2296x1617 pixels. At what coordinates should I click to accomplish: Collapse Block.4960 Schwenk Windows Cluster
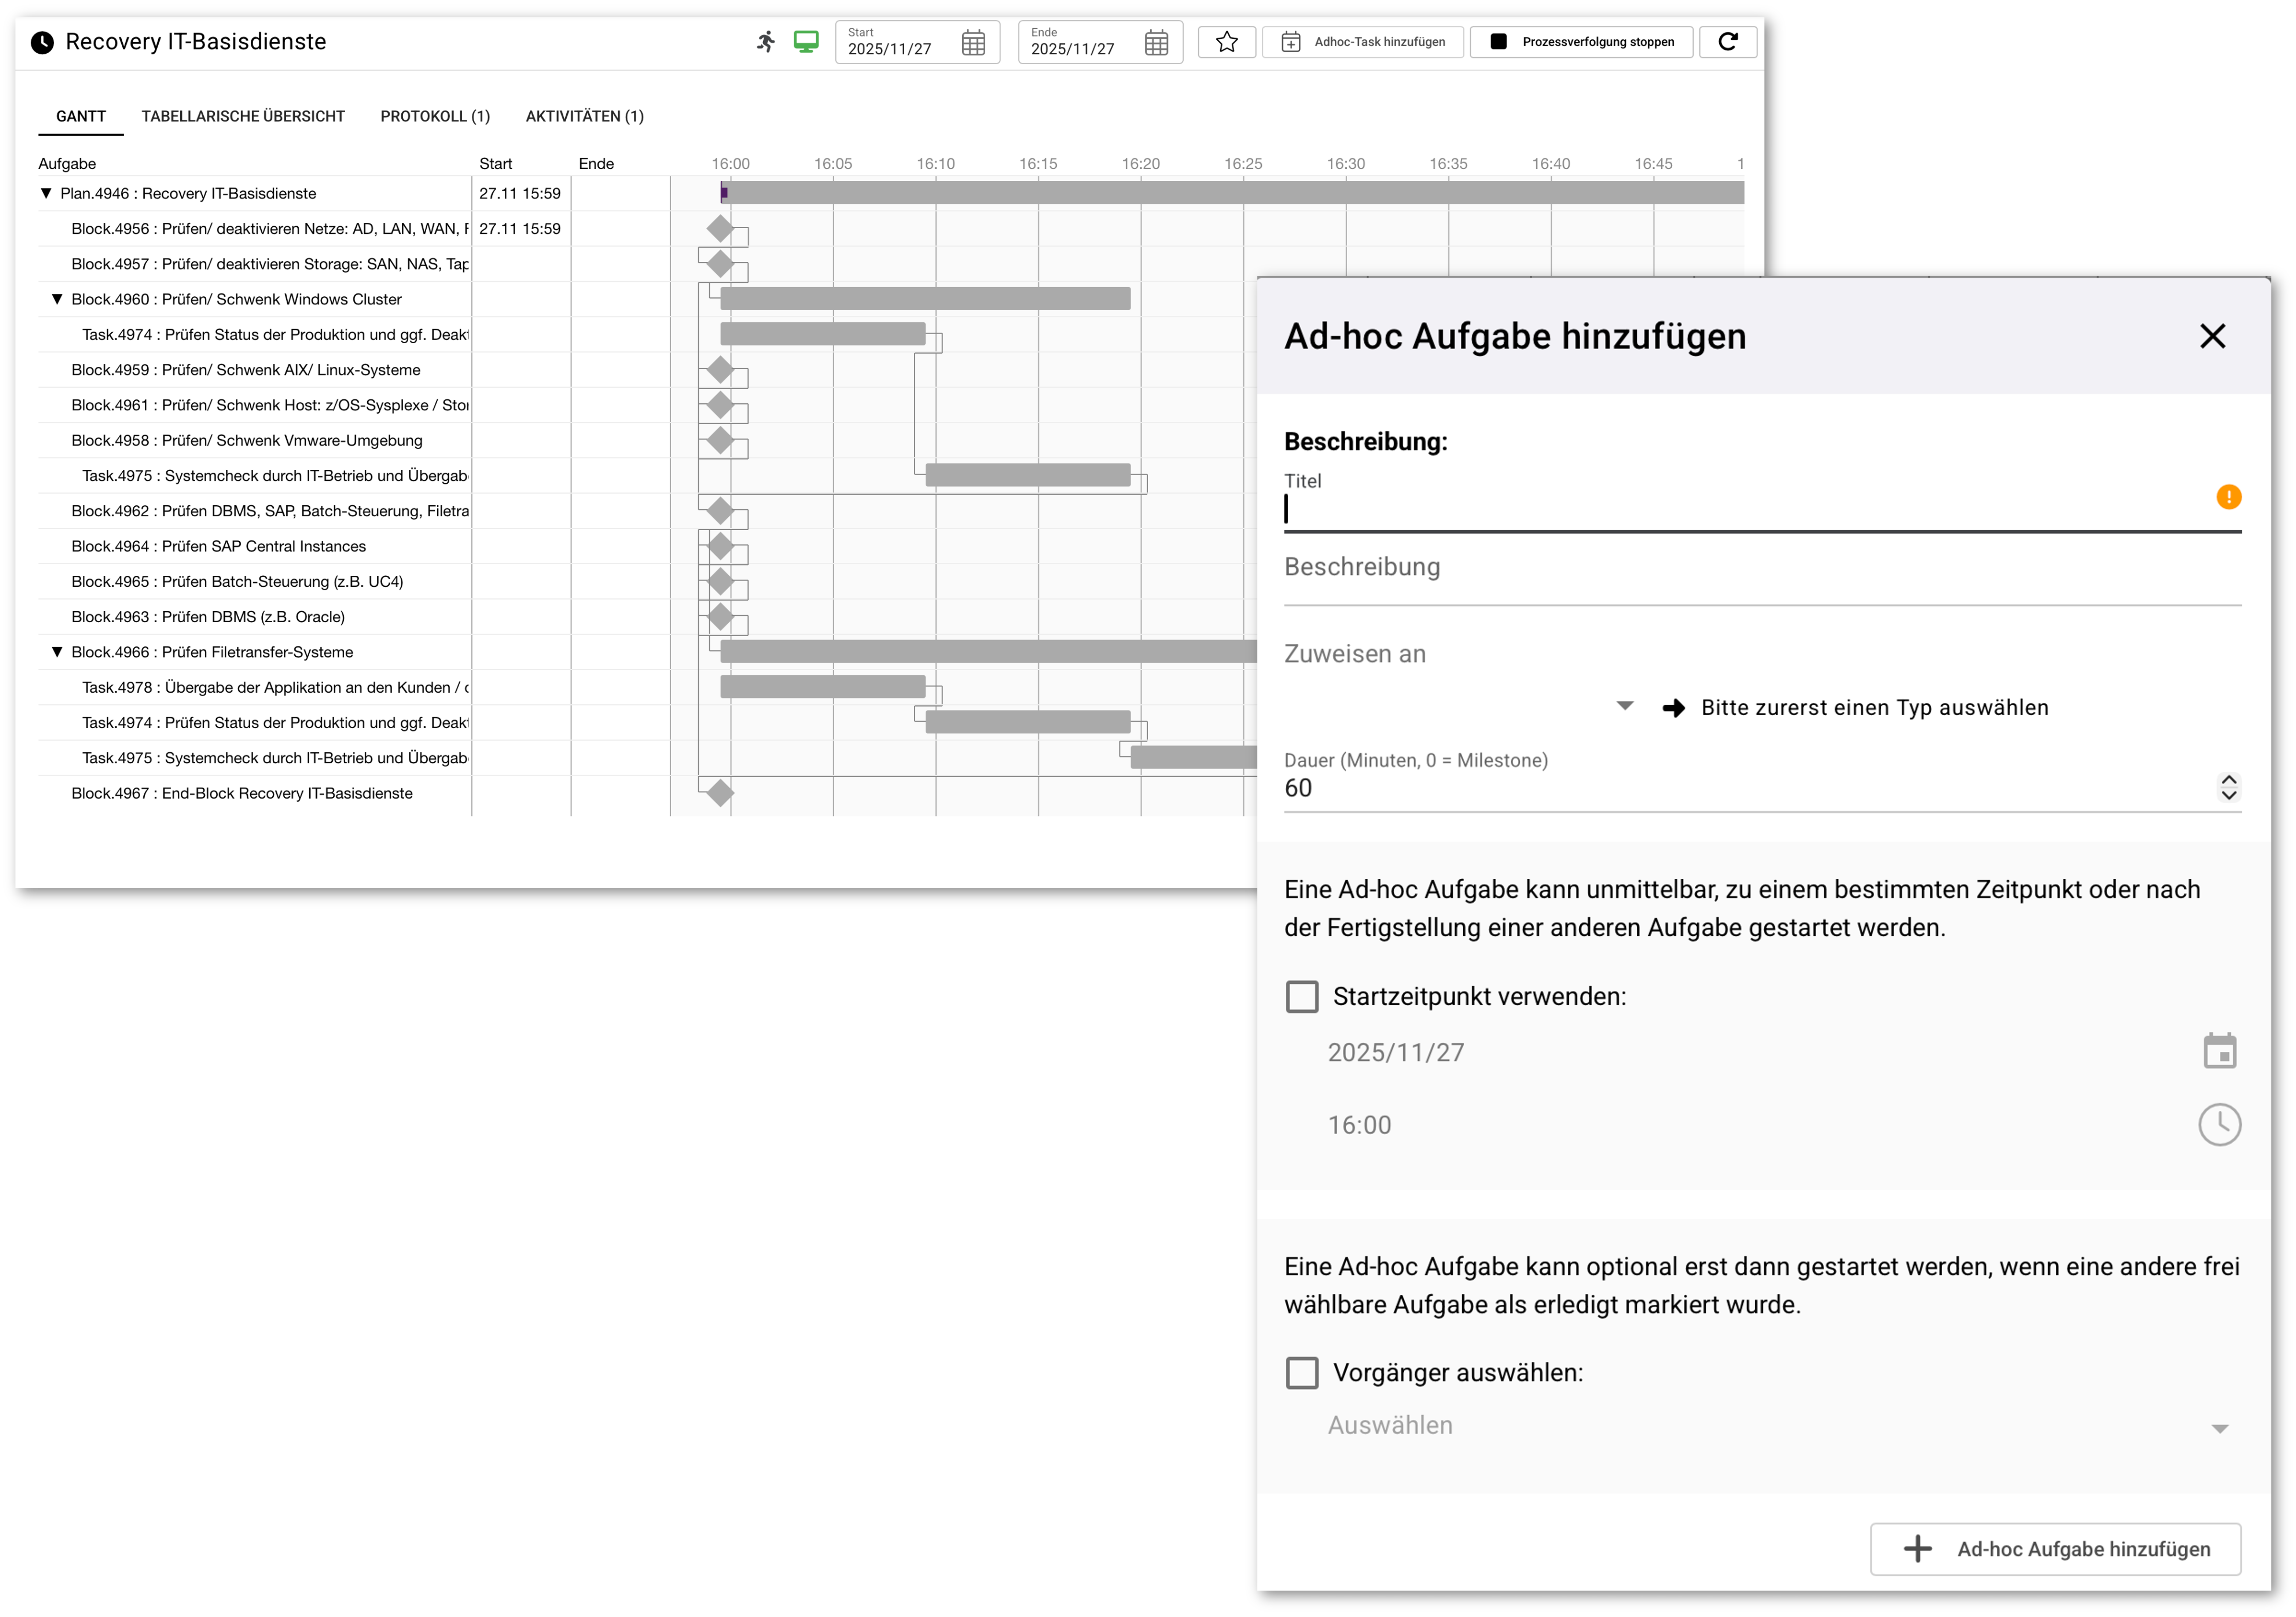pyautogui.click(x=57, y=299)
